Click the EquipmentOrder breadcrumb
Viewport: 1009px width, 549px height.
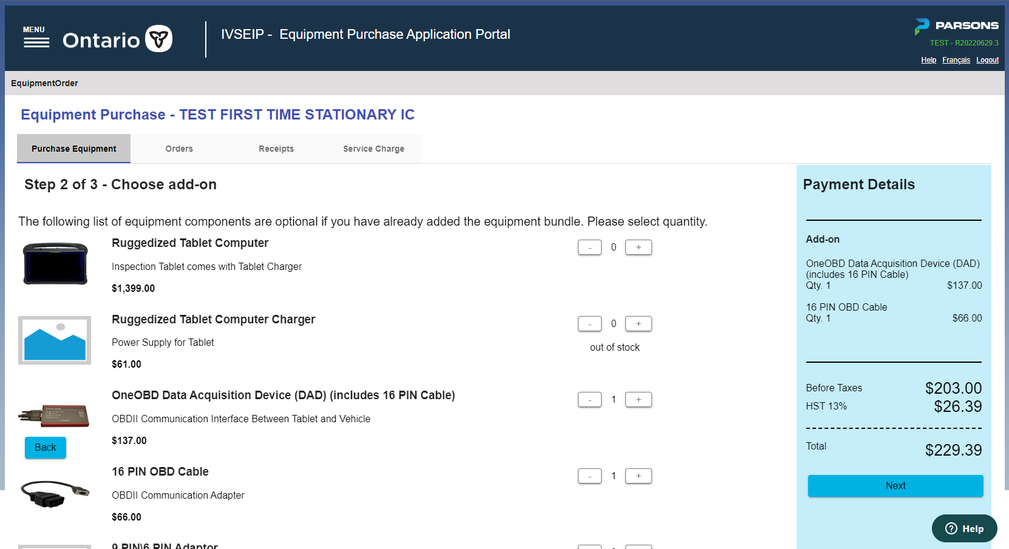[44, 83]
